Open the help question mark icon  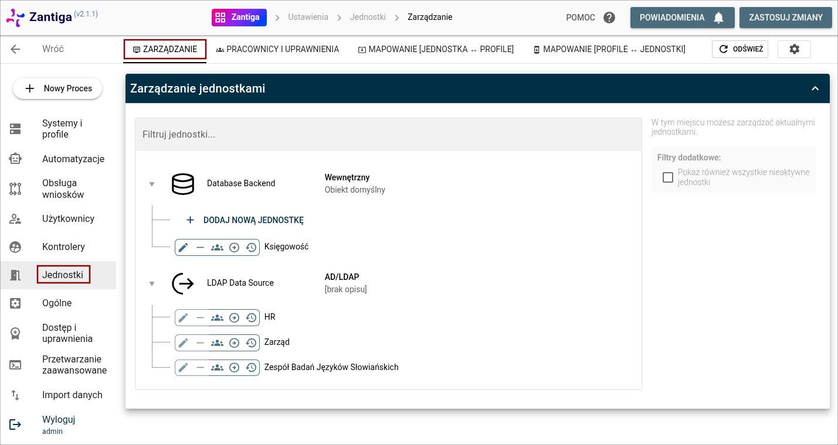click(x=609, y=18)
